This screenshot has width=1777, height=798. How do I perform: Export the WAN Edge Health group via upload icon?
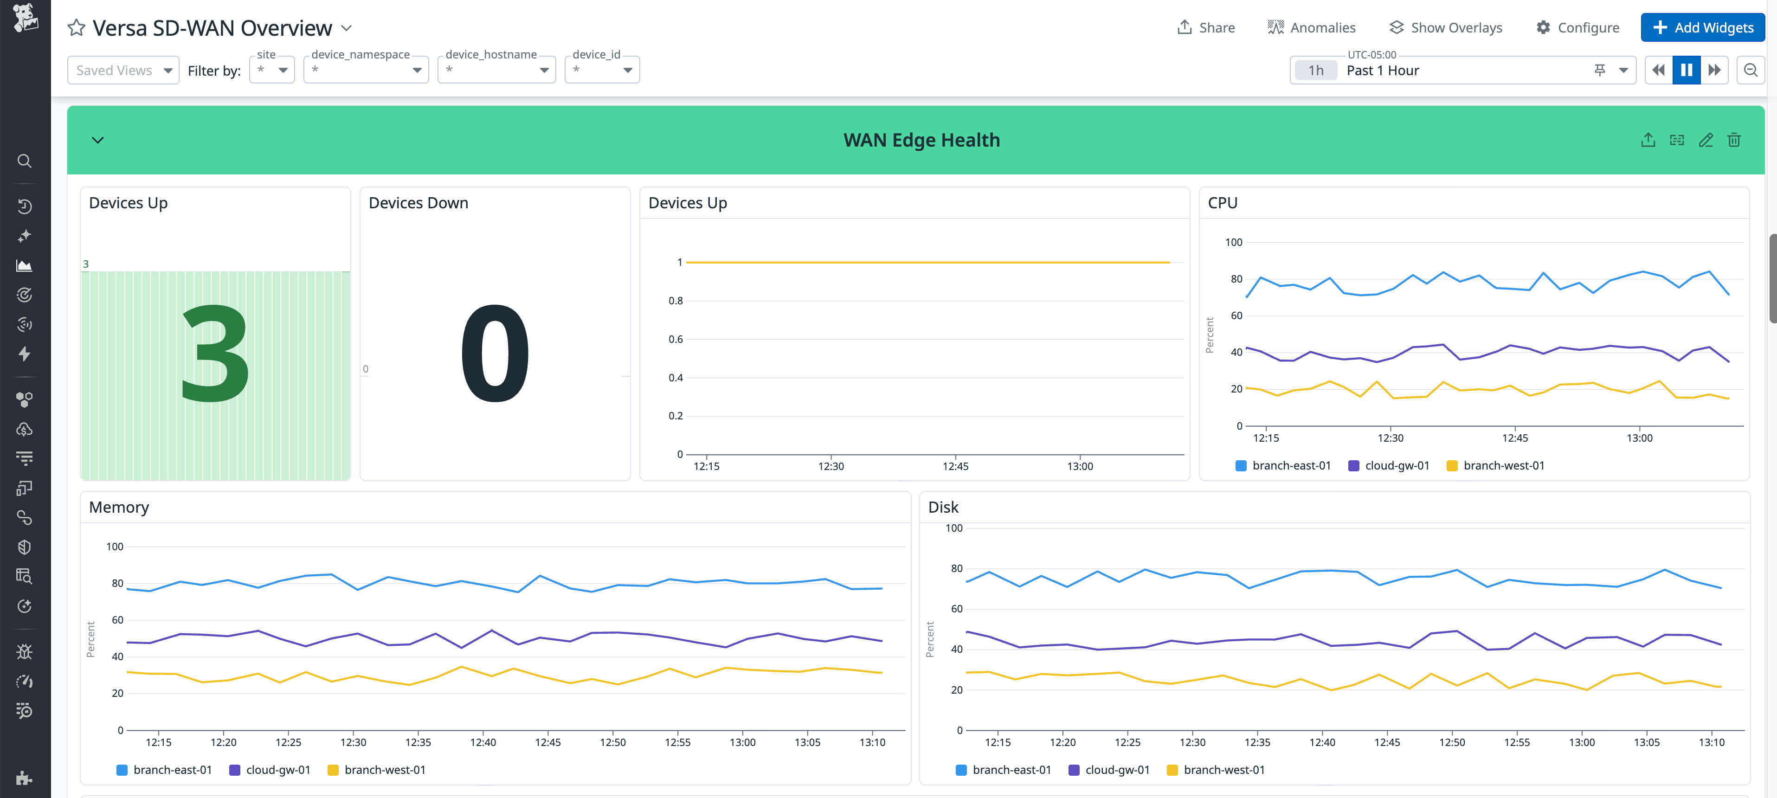pyautogui.click(x=1648, y=139)
